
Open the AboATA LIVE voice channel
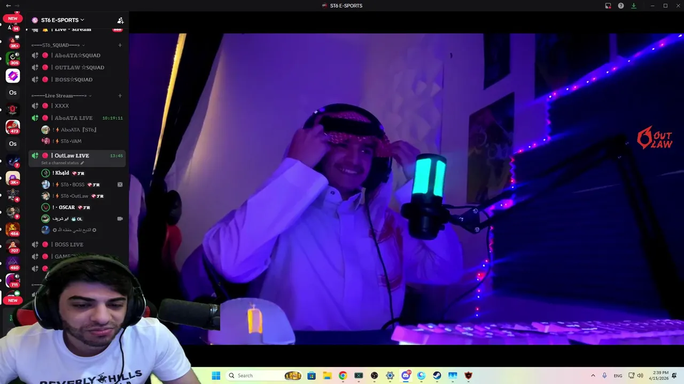[77, 118]
